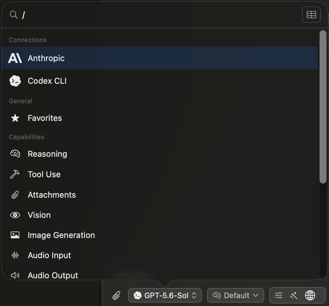Toggle web search globe icon
This screenshot has height=306, width=329.
[x=310, y=296]
